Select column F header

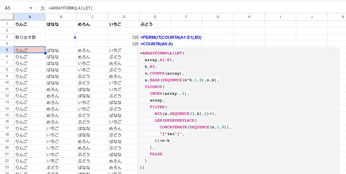click(186, 17)
